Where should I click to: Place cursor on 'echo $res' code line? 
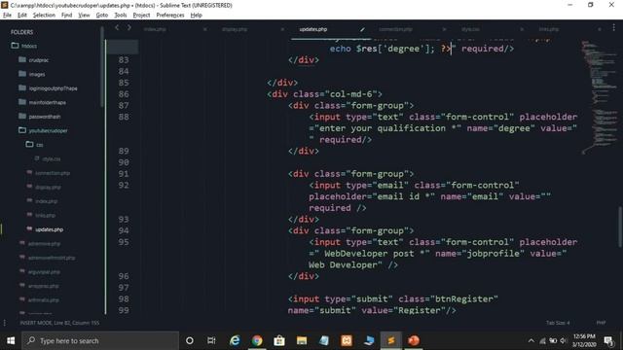tap(421, 49)
